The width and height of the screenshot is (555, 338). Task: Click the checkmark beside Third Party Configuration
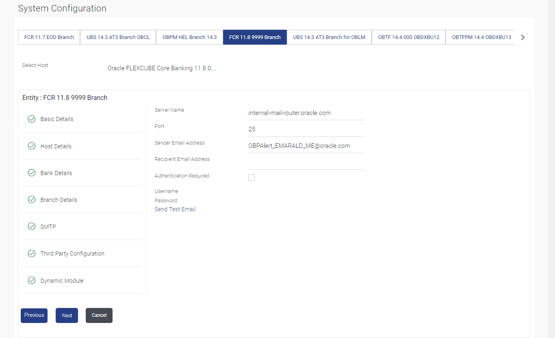(31, 253)
